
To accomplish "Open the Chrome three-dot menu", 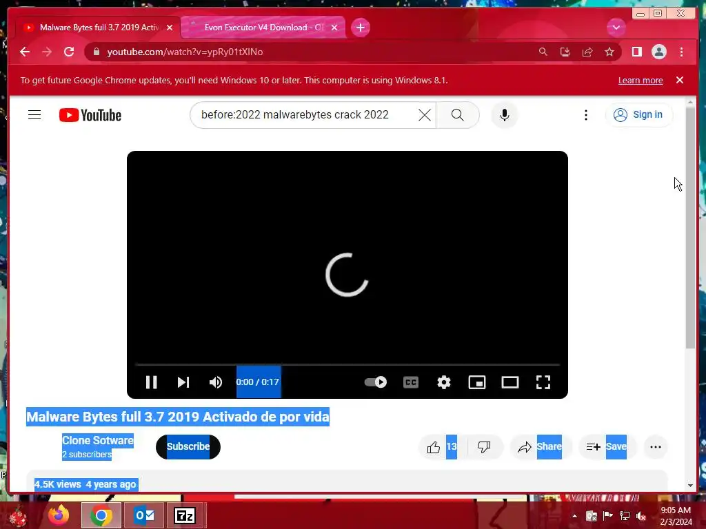I will (681, 52).
